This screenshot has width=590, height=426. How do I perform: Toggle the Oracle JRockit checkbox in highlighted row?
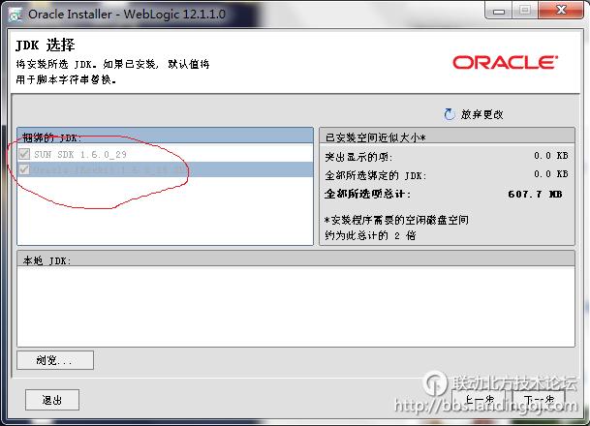click(24, 169)
